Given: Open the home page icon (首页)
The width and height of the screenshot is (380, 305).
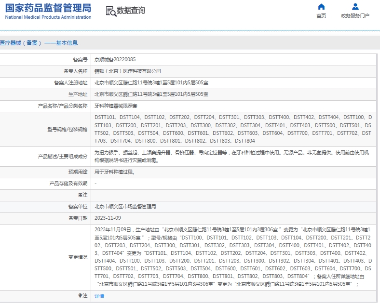Looking at the screenshot, I should [x=321, y=7].
